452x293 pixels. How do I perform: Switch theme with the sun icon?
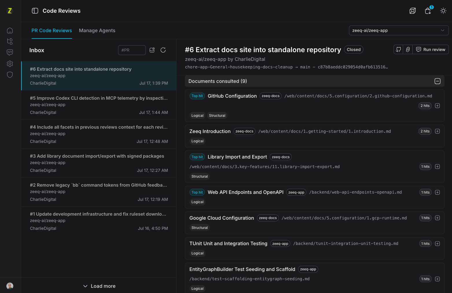pyautogui.click(x=443, y=11)
